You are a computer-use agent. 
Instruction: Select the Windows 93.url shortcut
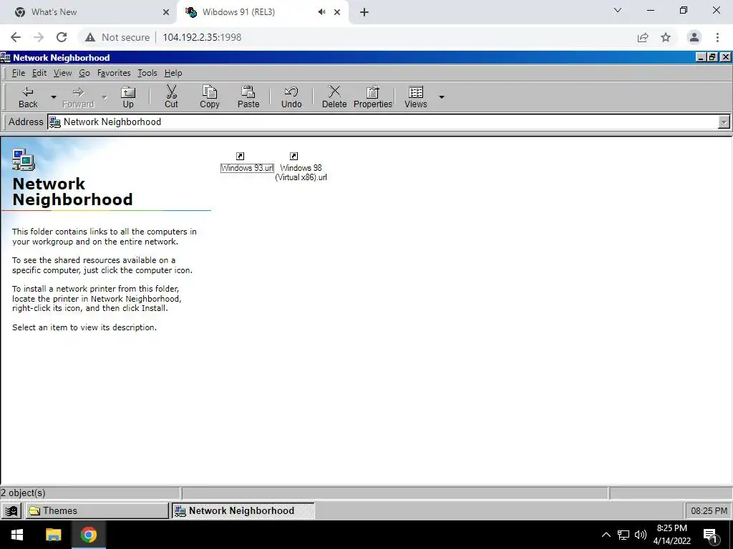coord(247,162)
